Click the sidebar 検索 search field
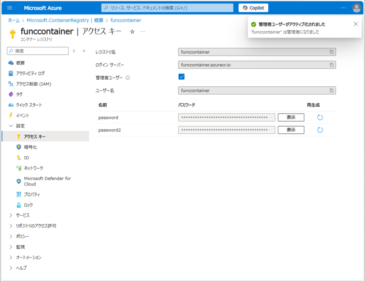The width and height of the screenshot is (365, 282). [x=37, y=51]
